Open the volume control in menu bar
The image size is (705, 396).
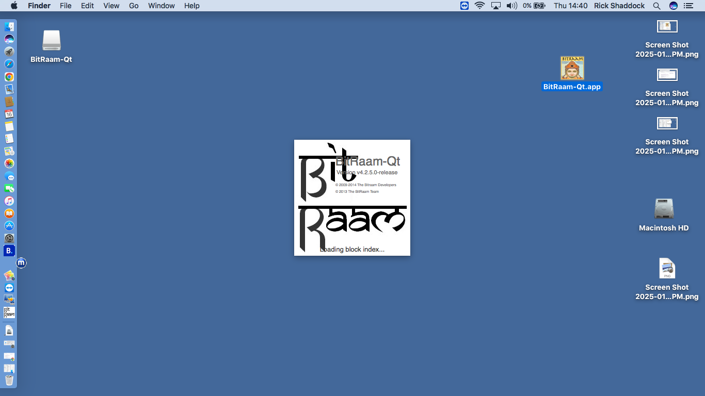point(511,6)
